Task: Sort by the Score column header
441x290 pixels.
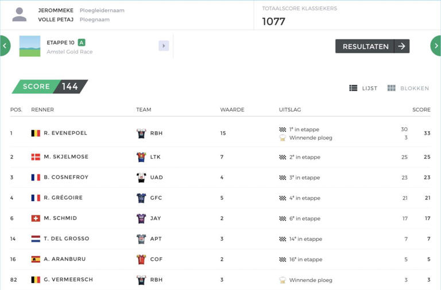Action: coord(421,109)
